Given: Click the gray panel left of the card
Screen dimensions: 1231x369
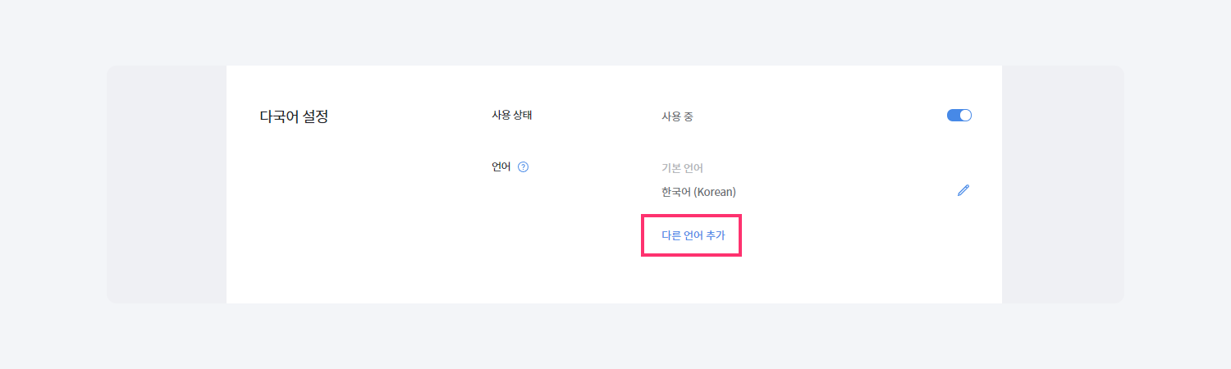Looking at the screenshot, I should (167, 184).
